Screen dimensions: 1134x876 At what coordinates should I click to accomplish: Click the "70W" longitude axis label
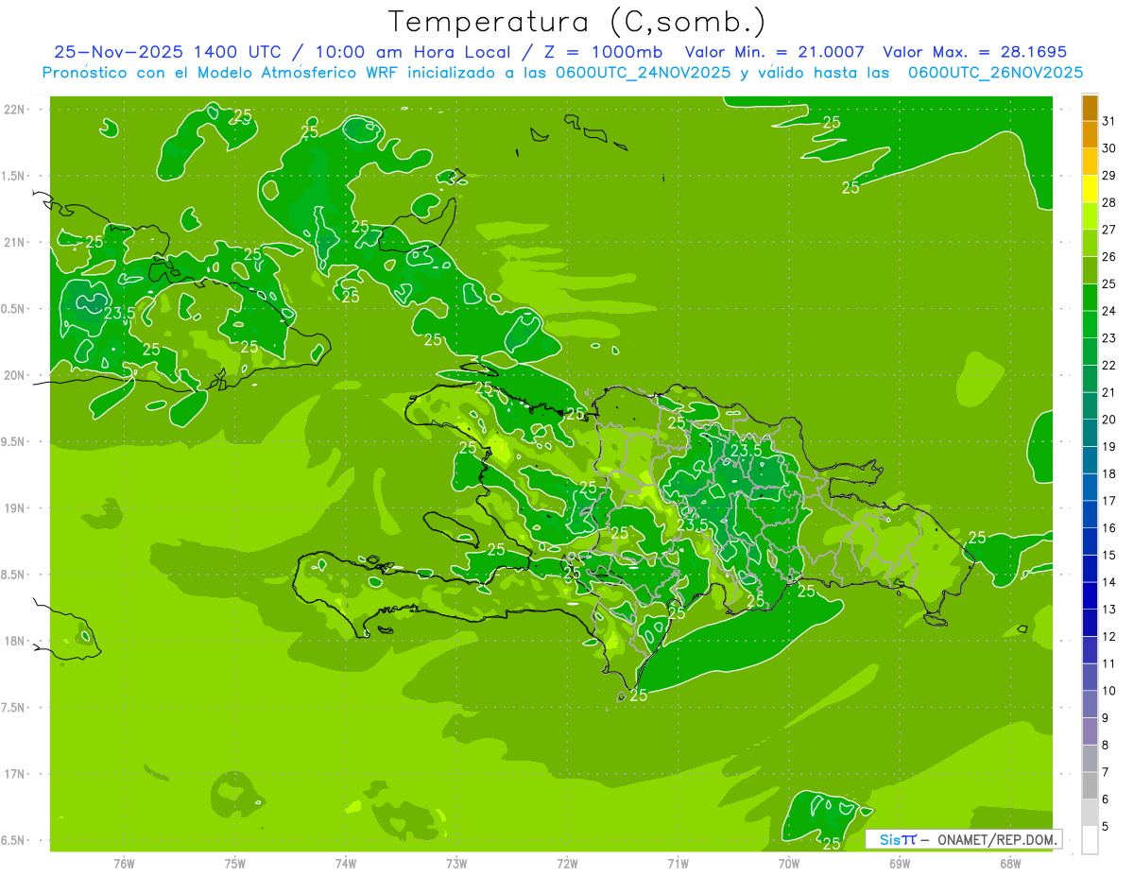(x=789, y=863)
